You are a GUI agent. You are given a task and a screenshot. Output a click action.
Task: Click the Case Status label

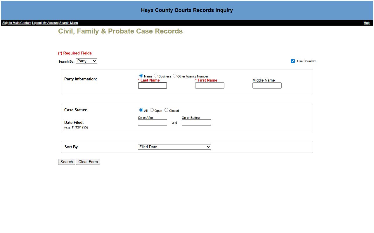click(x=76, y=110)
